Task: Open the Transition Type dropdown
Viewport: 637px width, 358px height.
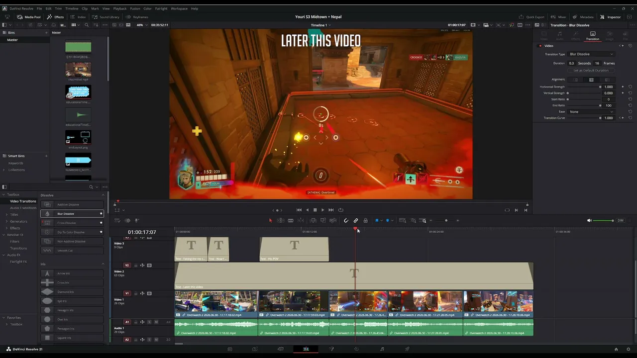Action: pos(591,54)
